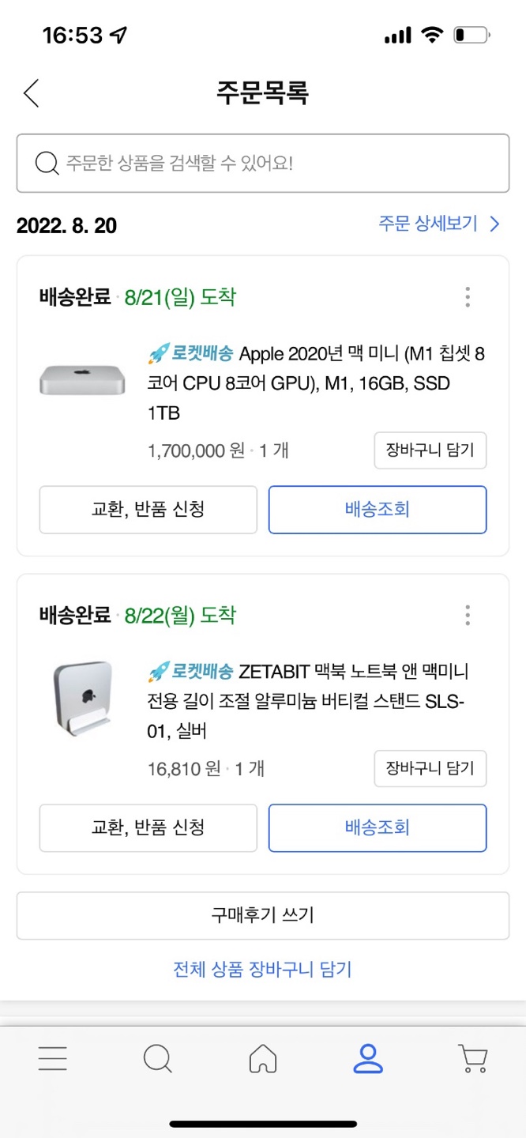Open the search tab in bottom bar
This screenshot has width=526, height=1138.
(158, 1058)
